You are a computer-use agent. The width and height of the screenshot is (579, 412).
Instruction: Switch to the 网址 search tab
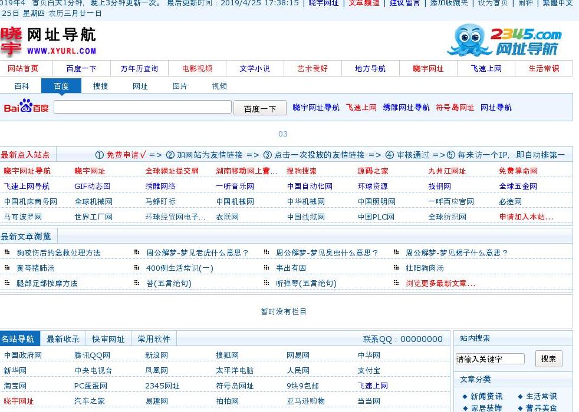(x=140, y=87)
